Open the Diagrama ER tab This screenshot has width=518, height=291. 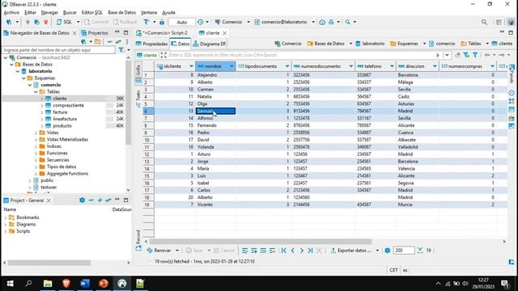pyautogui.click(x=210, y=44)
